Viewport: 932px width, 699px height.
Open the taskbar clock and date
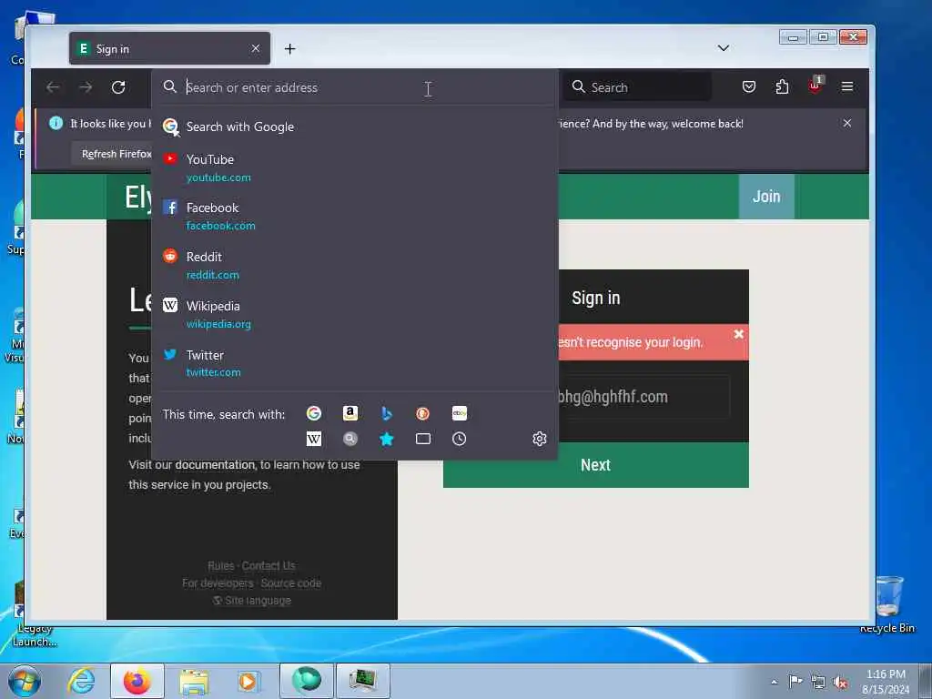886,682
